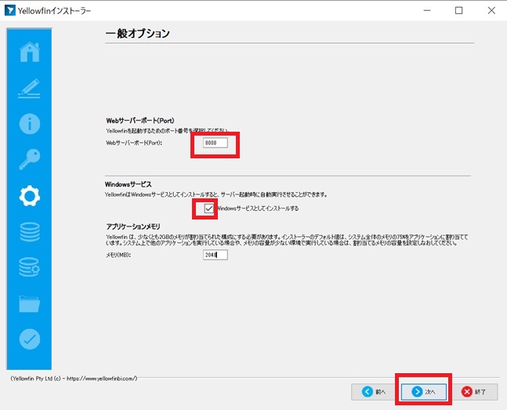This screenshot has width=507, height=410.
Task: Click the Webサーバーポート(Port) heading text
Action: pyautogui.click(x=140, y=121)
